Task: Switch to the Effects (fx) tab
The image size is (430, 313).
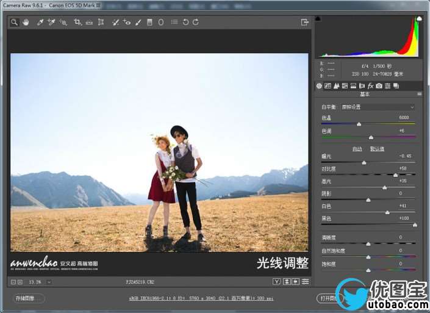Action: tap(370, 86)
